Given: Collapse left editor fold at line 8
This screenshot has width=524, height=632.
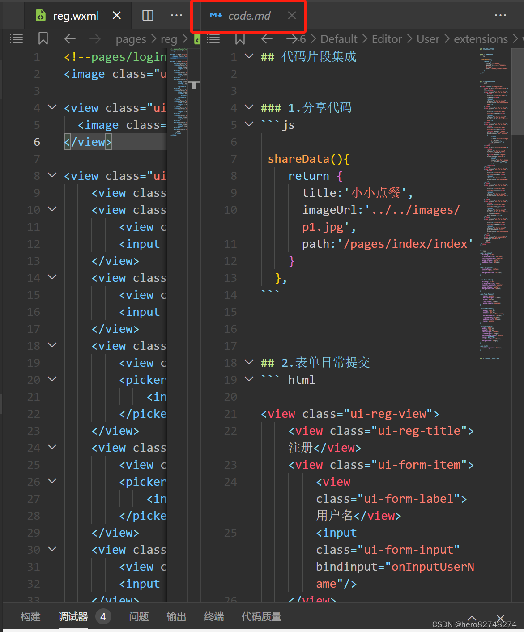Looking at the screenshot, I should pyautogui.click(x=52, y=175).
